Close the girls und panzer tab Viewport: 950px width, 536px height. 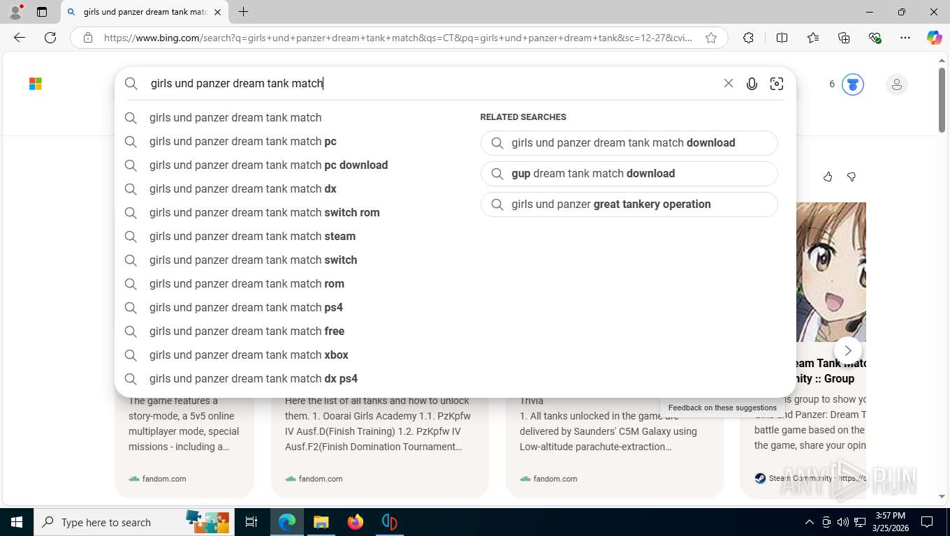click(217, 12)
